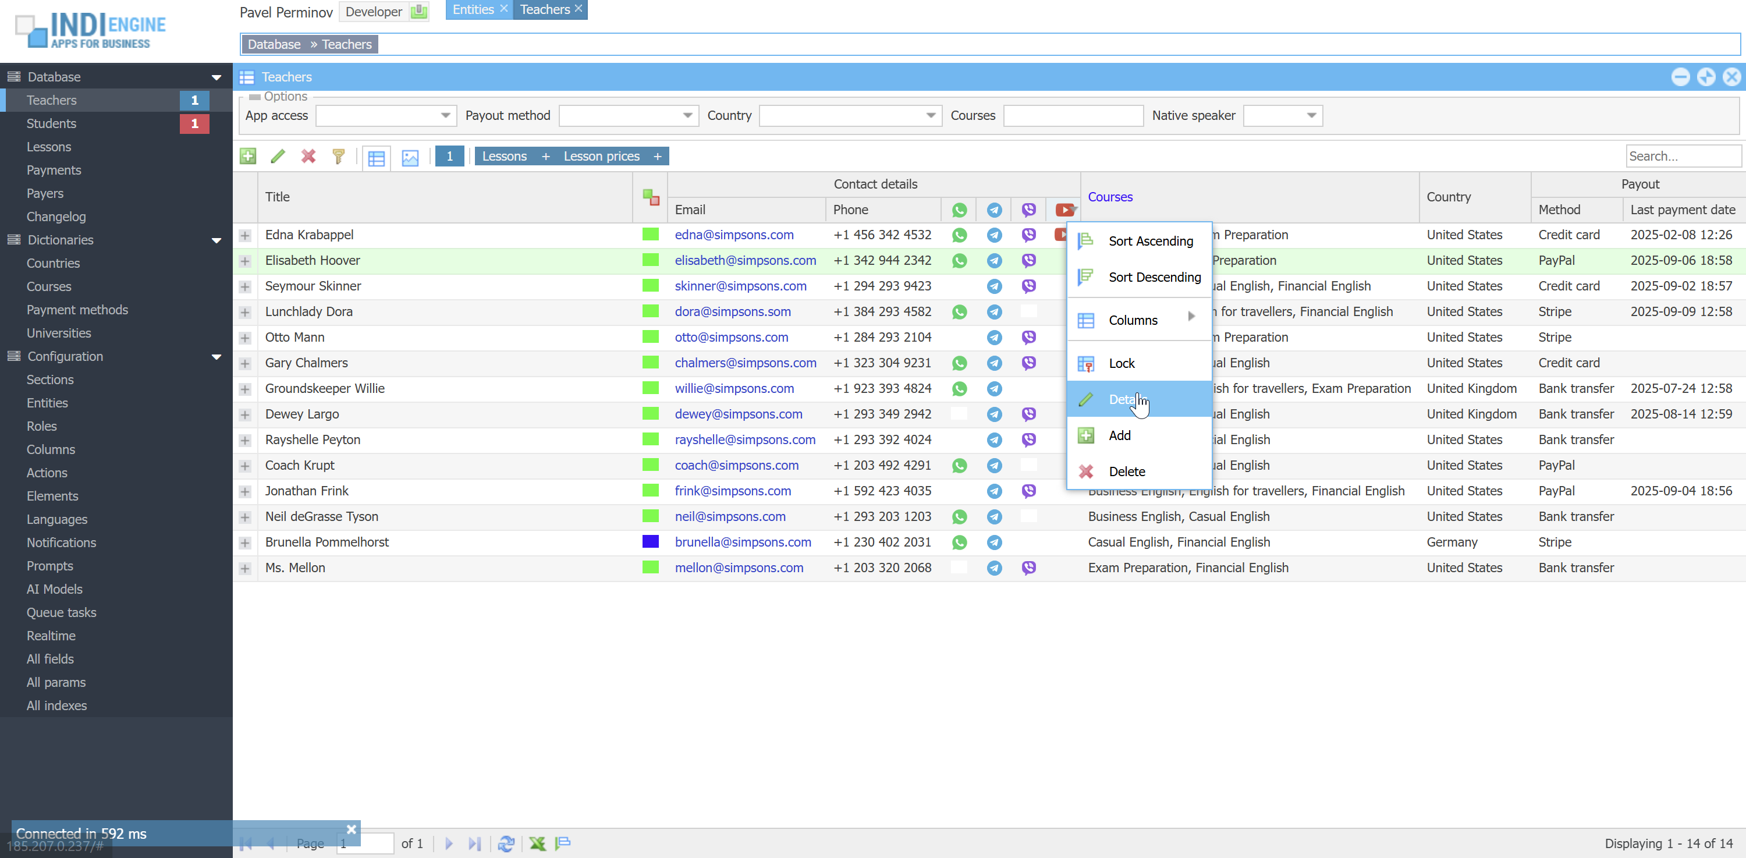The image size is (1746, 858).
Task: Open the Native speaker dropdown
Action: point(1311,116)
